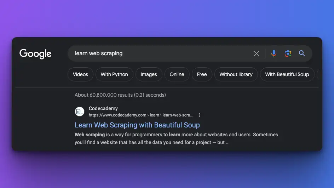This screenshot has width=334, height=188.
Task: Click the codecademy.com URL breadcrumb
Action: coord(141,115)
